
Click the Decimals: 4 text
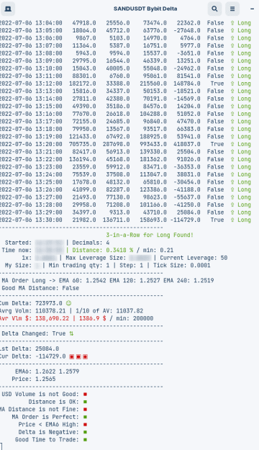pos(91,243)
